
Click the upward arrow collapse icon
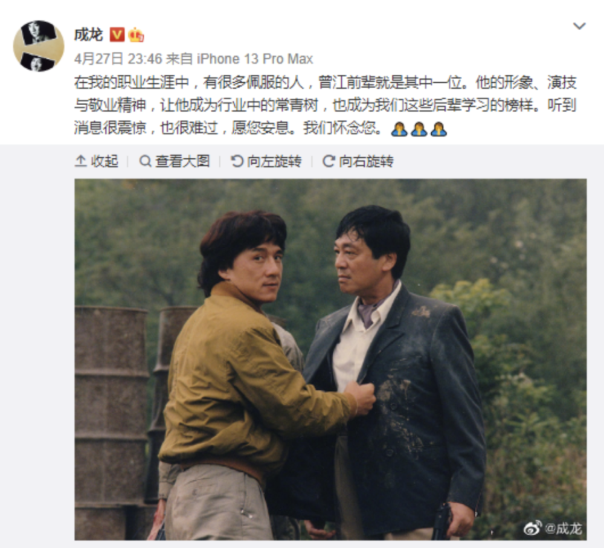(80, 161)
